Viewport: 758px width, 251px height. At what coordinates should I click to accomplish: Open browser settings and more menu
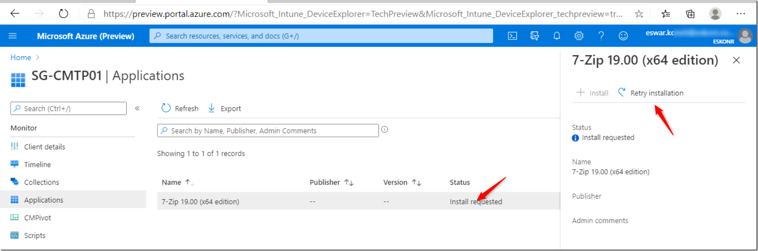coord(740,14)
